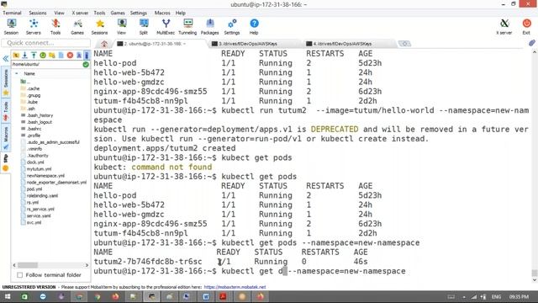Click SFTP parent directory folder icon
Screen dimensions: 538x303
pos(16,55)
